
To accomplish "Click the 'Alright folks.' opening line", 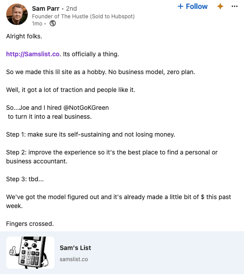I will pyautogui.click(x=24, y=36).
